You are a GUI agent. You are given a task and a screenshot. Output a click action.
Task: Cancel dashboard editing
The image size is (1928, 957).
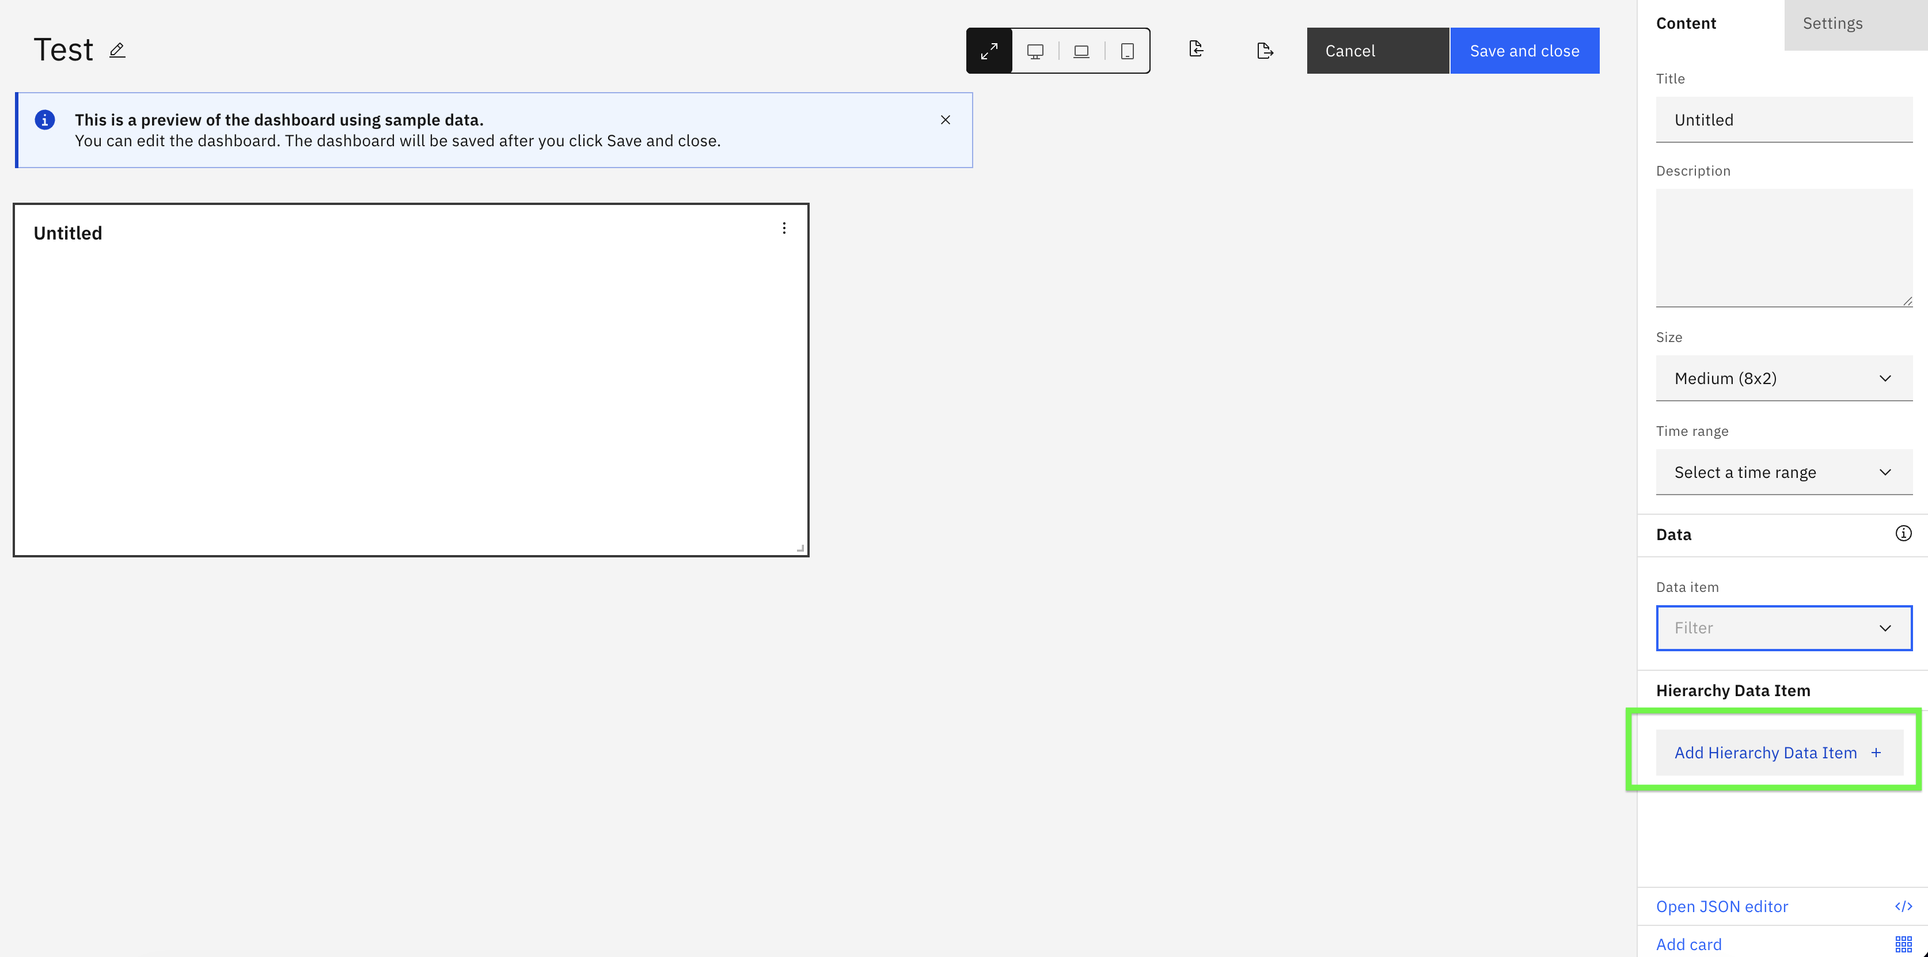pyautogui.click(x=1378, y=51)
